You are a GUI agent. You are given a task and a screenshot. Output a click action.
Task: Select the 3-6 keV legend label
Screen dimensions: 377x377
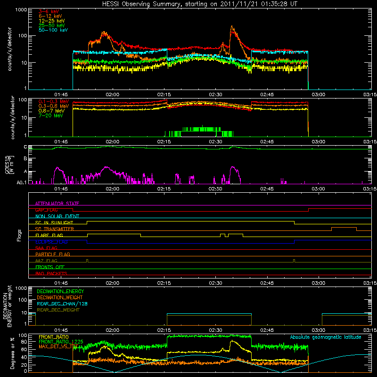click(49, 11)
